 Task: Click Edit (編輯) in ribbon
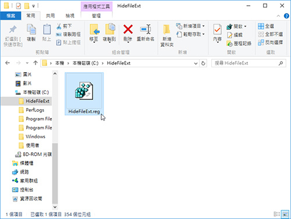click(x=235, y=35)
